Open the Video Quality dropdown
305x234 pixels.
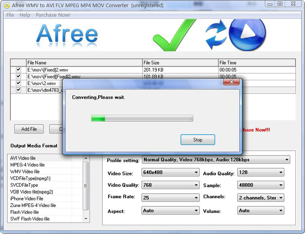(x=171, y=185)
